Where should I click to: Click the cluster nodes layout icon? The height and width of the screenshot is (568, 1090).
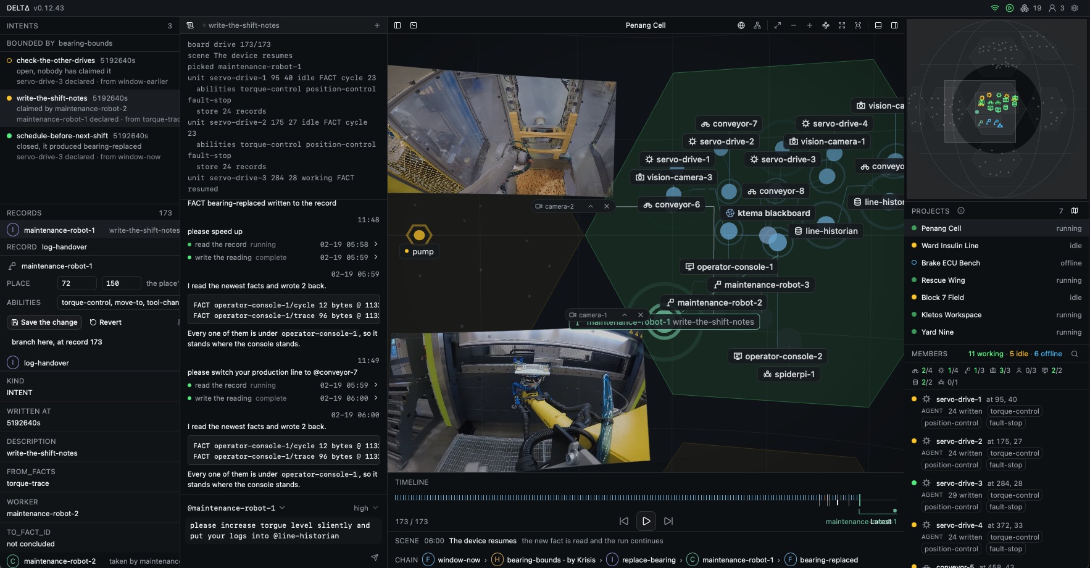[x=826, y=25]
